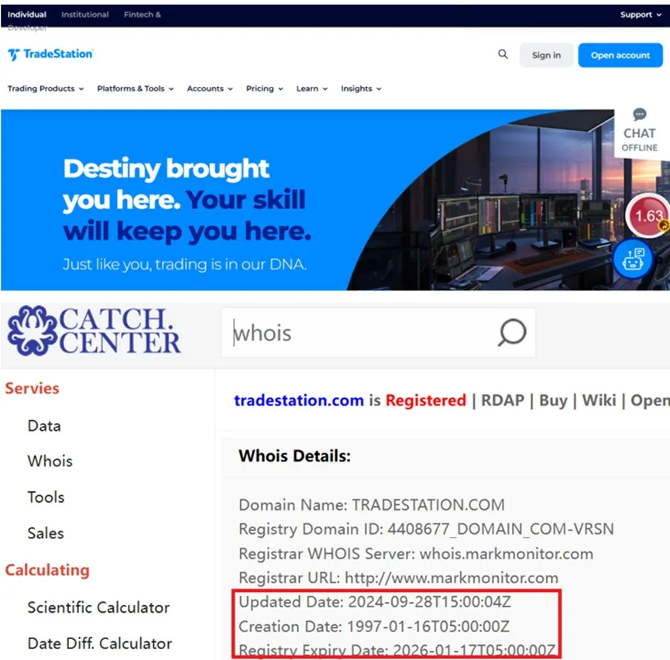This screenshot has width=670, height=660.
Task: Click the Calculating heading
Action: (47, 570)
